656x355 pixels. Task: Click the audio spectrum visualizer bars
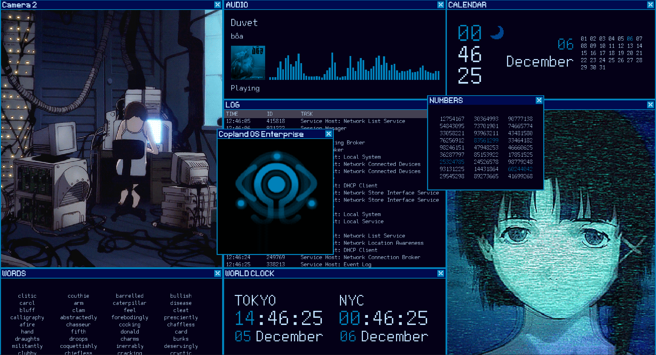click(x=354, y=66)
